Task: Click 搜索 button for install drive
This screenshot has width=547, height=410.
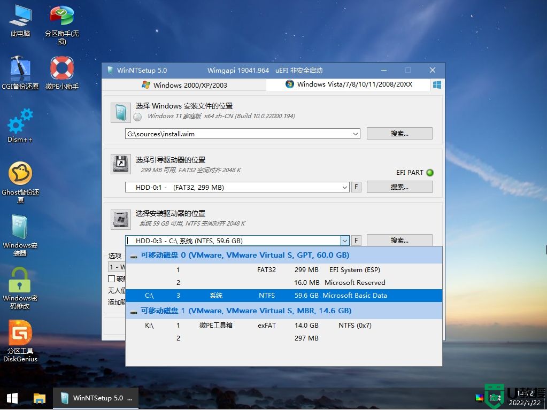Action: (x=399, y=239)
